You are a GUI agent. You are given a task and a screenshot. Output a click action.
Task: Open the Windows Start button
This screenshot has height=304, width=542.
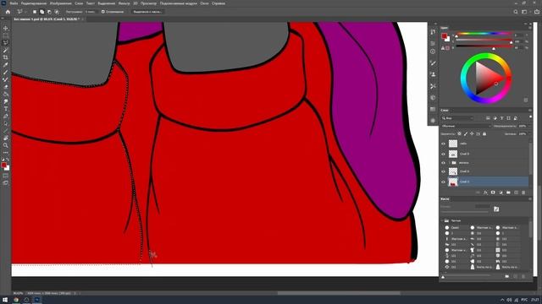5,300
